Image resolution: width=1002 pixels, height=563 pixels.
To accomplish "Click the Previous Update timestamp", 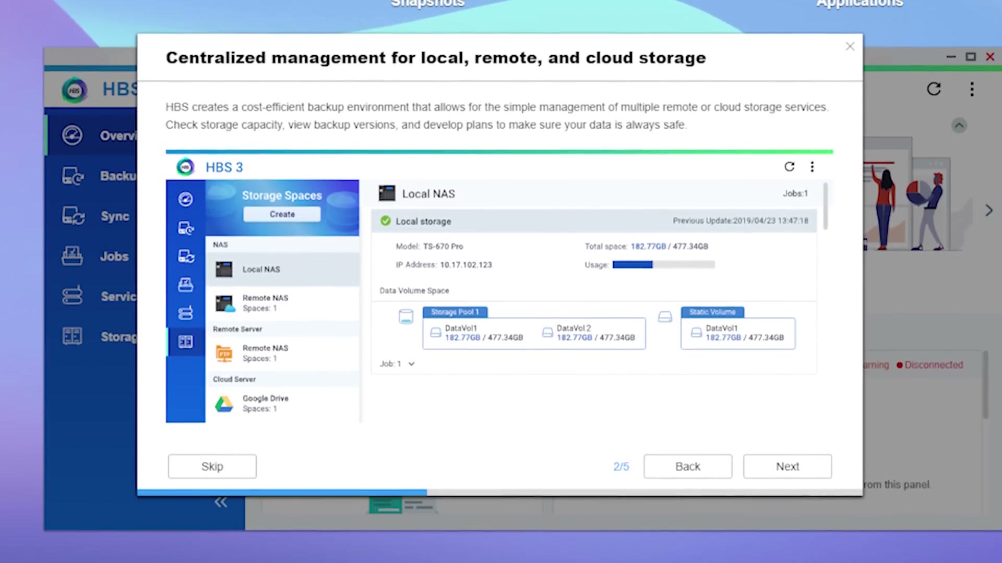I will pos(740,221).
